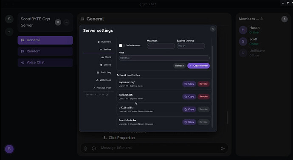The width and height of the screenshot is (293, 160).
Task: Open the General channel
Action: point(45,40)
